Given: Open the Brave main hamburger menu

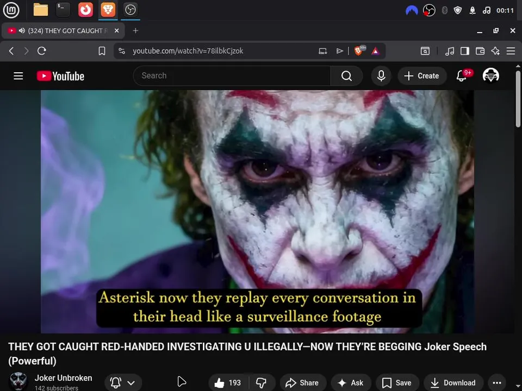Looking at the screenshot, I should pos(511,51).
